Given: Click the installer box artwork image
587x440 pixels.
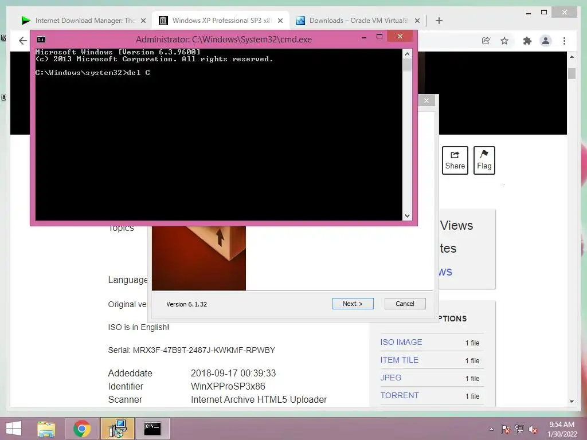Looking at the screenshot, I should (x=199, y=258).
